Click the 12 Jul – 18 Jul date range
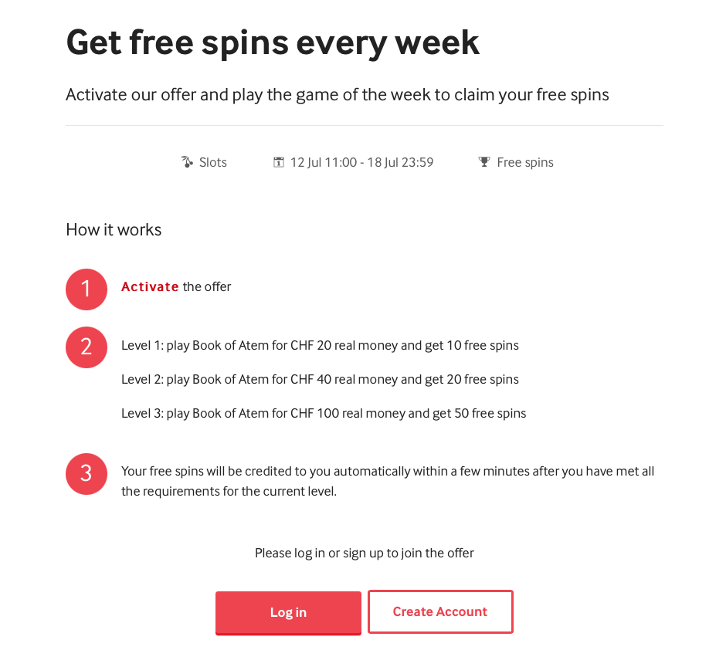Viewport: 726px width, 667px height. [361, 162]
